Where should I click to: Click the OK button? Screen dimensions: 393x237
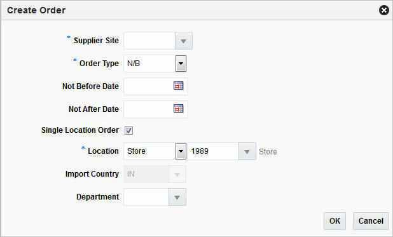pos(334,221)
